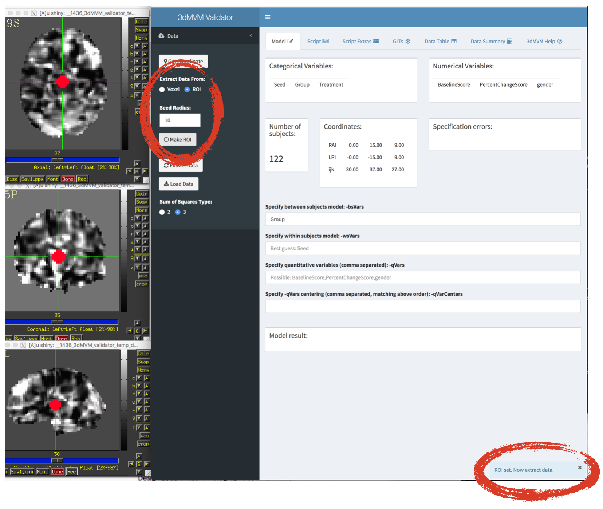Select Voxel as data extraction source
Image resolution: width=603 pixels, height=509 pixels.
point(162,90)
